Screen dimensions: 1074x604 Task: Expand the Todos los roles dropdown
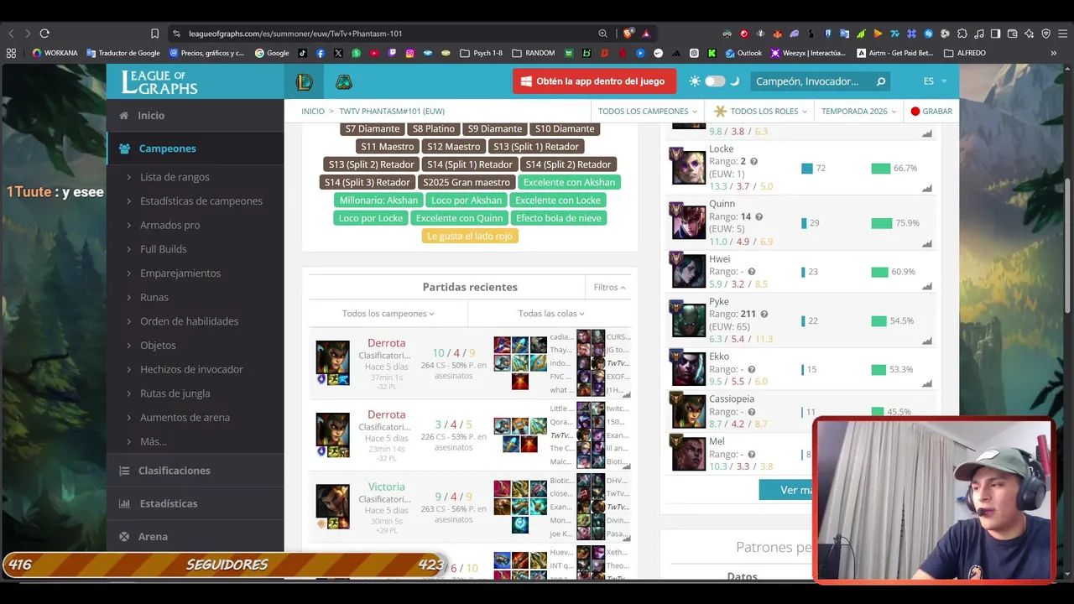pyautogui.click(x=760, y=111)
